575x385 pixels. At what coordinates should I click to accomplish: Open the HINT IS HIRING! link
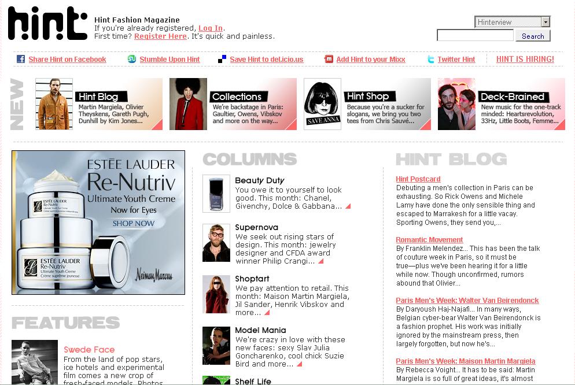(525, 59)
